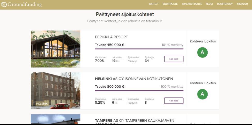The height and width of the screenshot is (125, 252).
Task: Click Lue lisää for Helsinki Isonnevan Kotikutonen
Action: pos(174,101)
